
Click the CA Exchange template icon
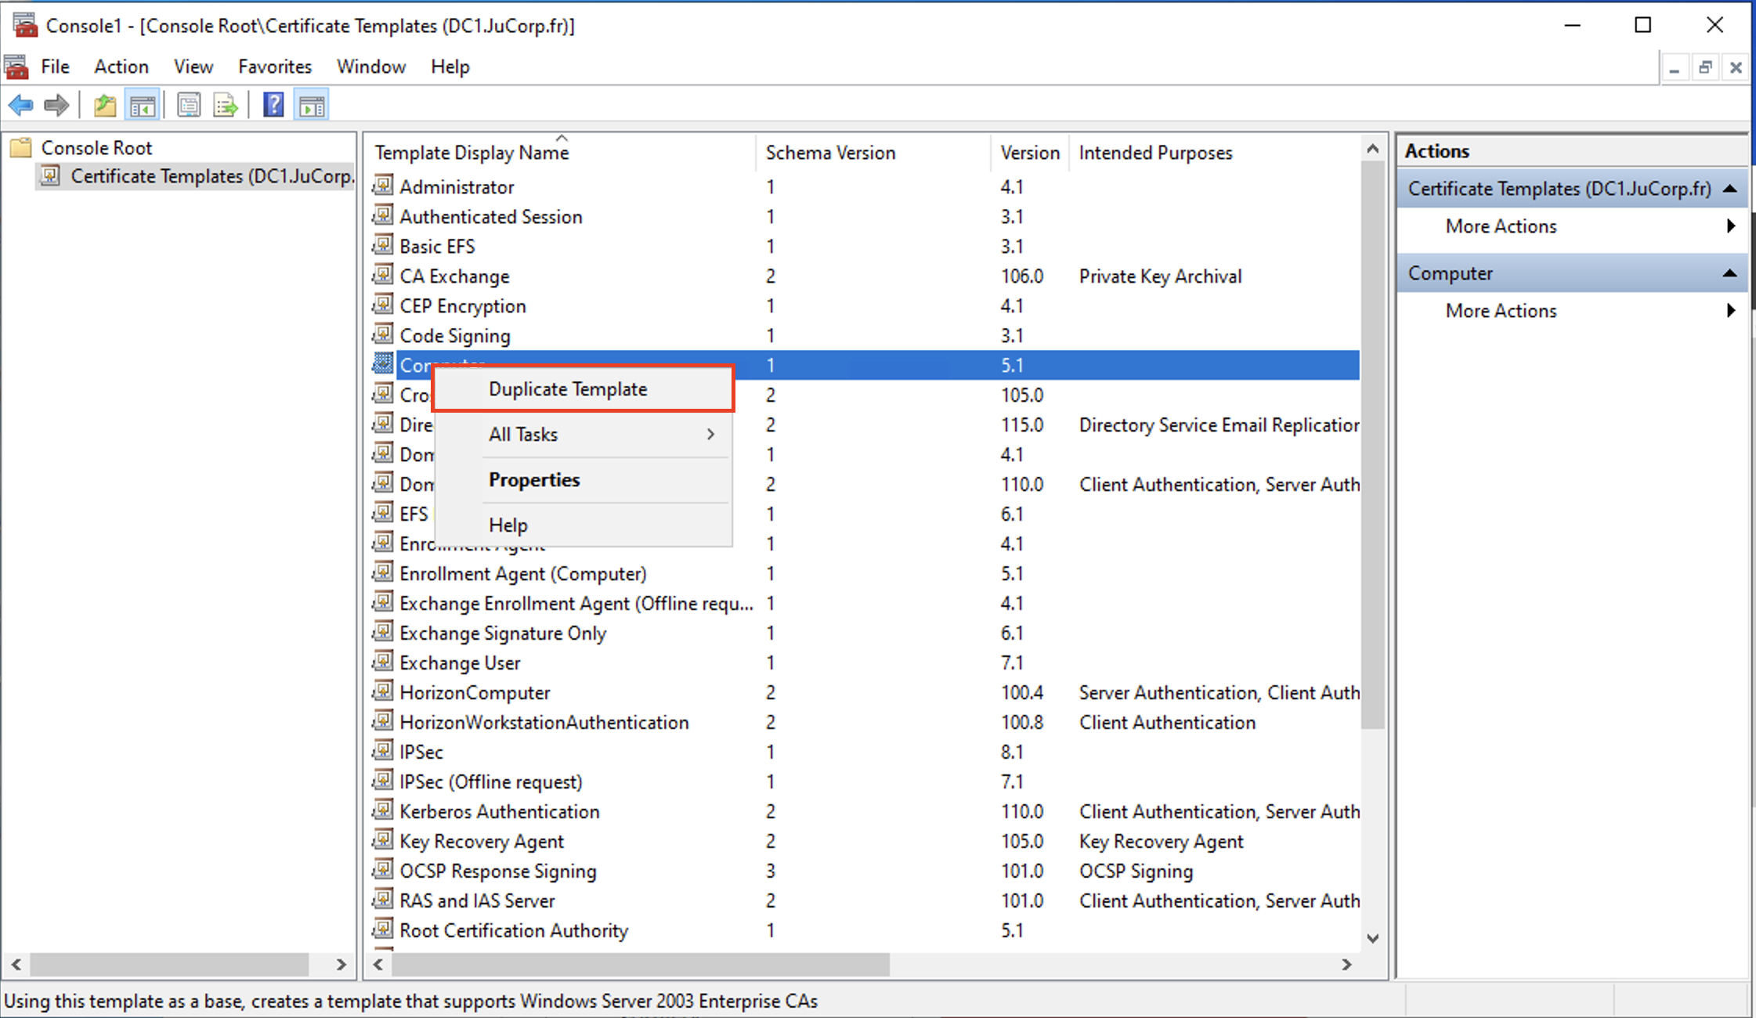(382, 275)
